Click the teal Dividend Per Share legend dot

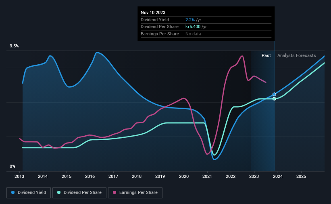tap(59, 192)
